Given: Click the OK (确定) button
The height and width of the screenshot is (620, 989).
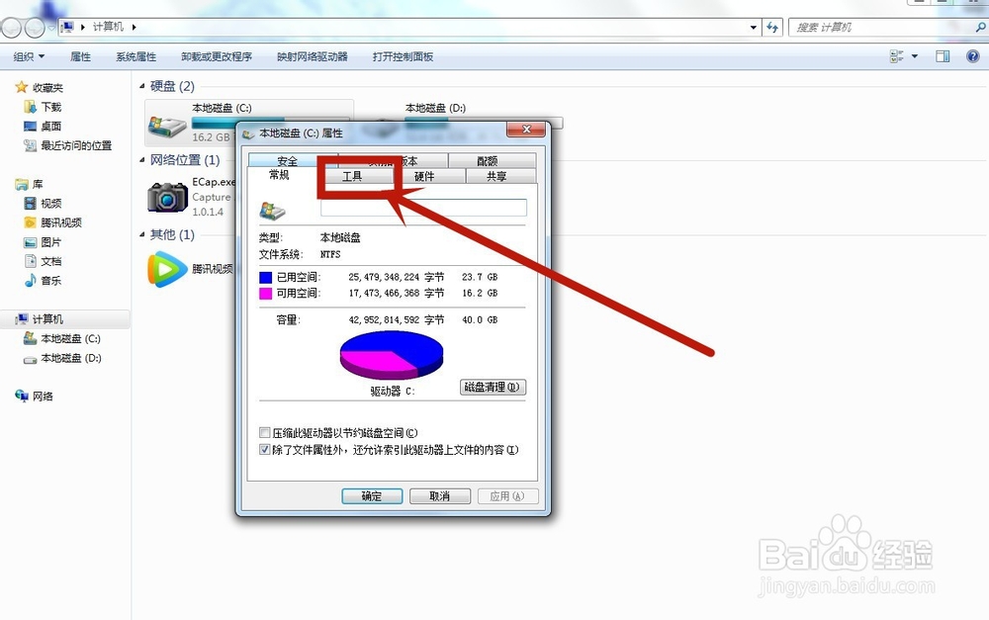Looking at the screenshot, I should tap(372, 496).
